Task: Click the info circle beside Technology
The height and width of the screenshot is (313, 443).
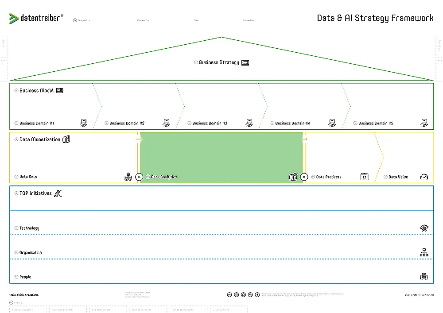Action: pyautogui.click(x=16, y=228)
